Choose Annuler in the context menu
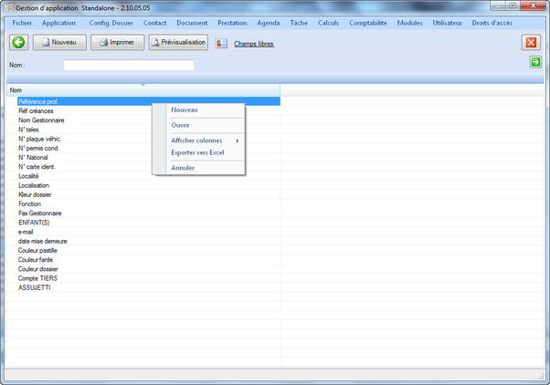This screenshot has width=550, height=385. coord(183,168)
